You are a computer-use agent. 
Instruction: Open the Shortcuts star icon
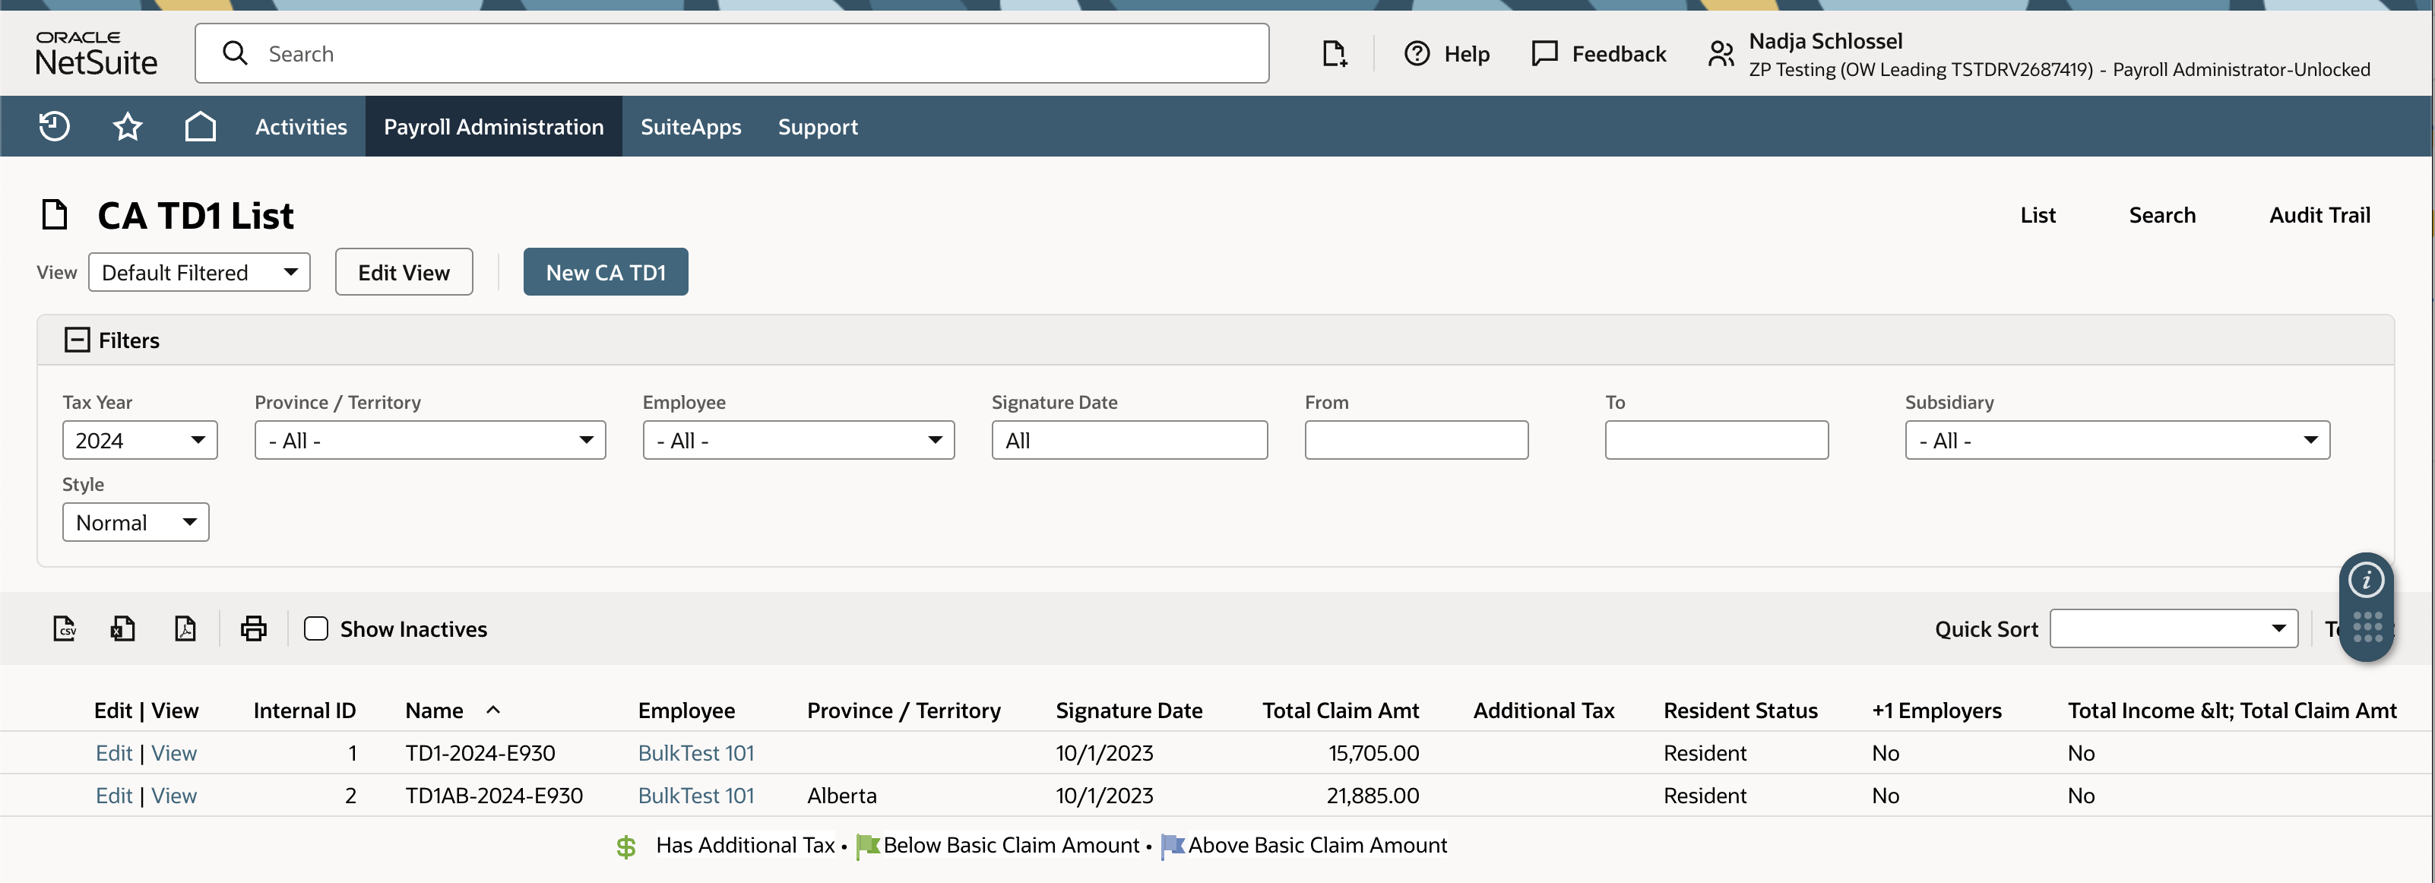(128, 125)
